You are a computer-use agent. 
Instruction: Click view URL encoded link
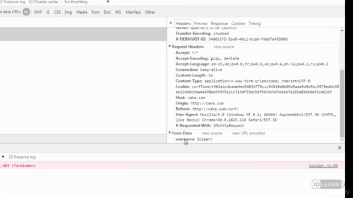point(248,133)
